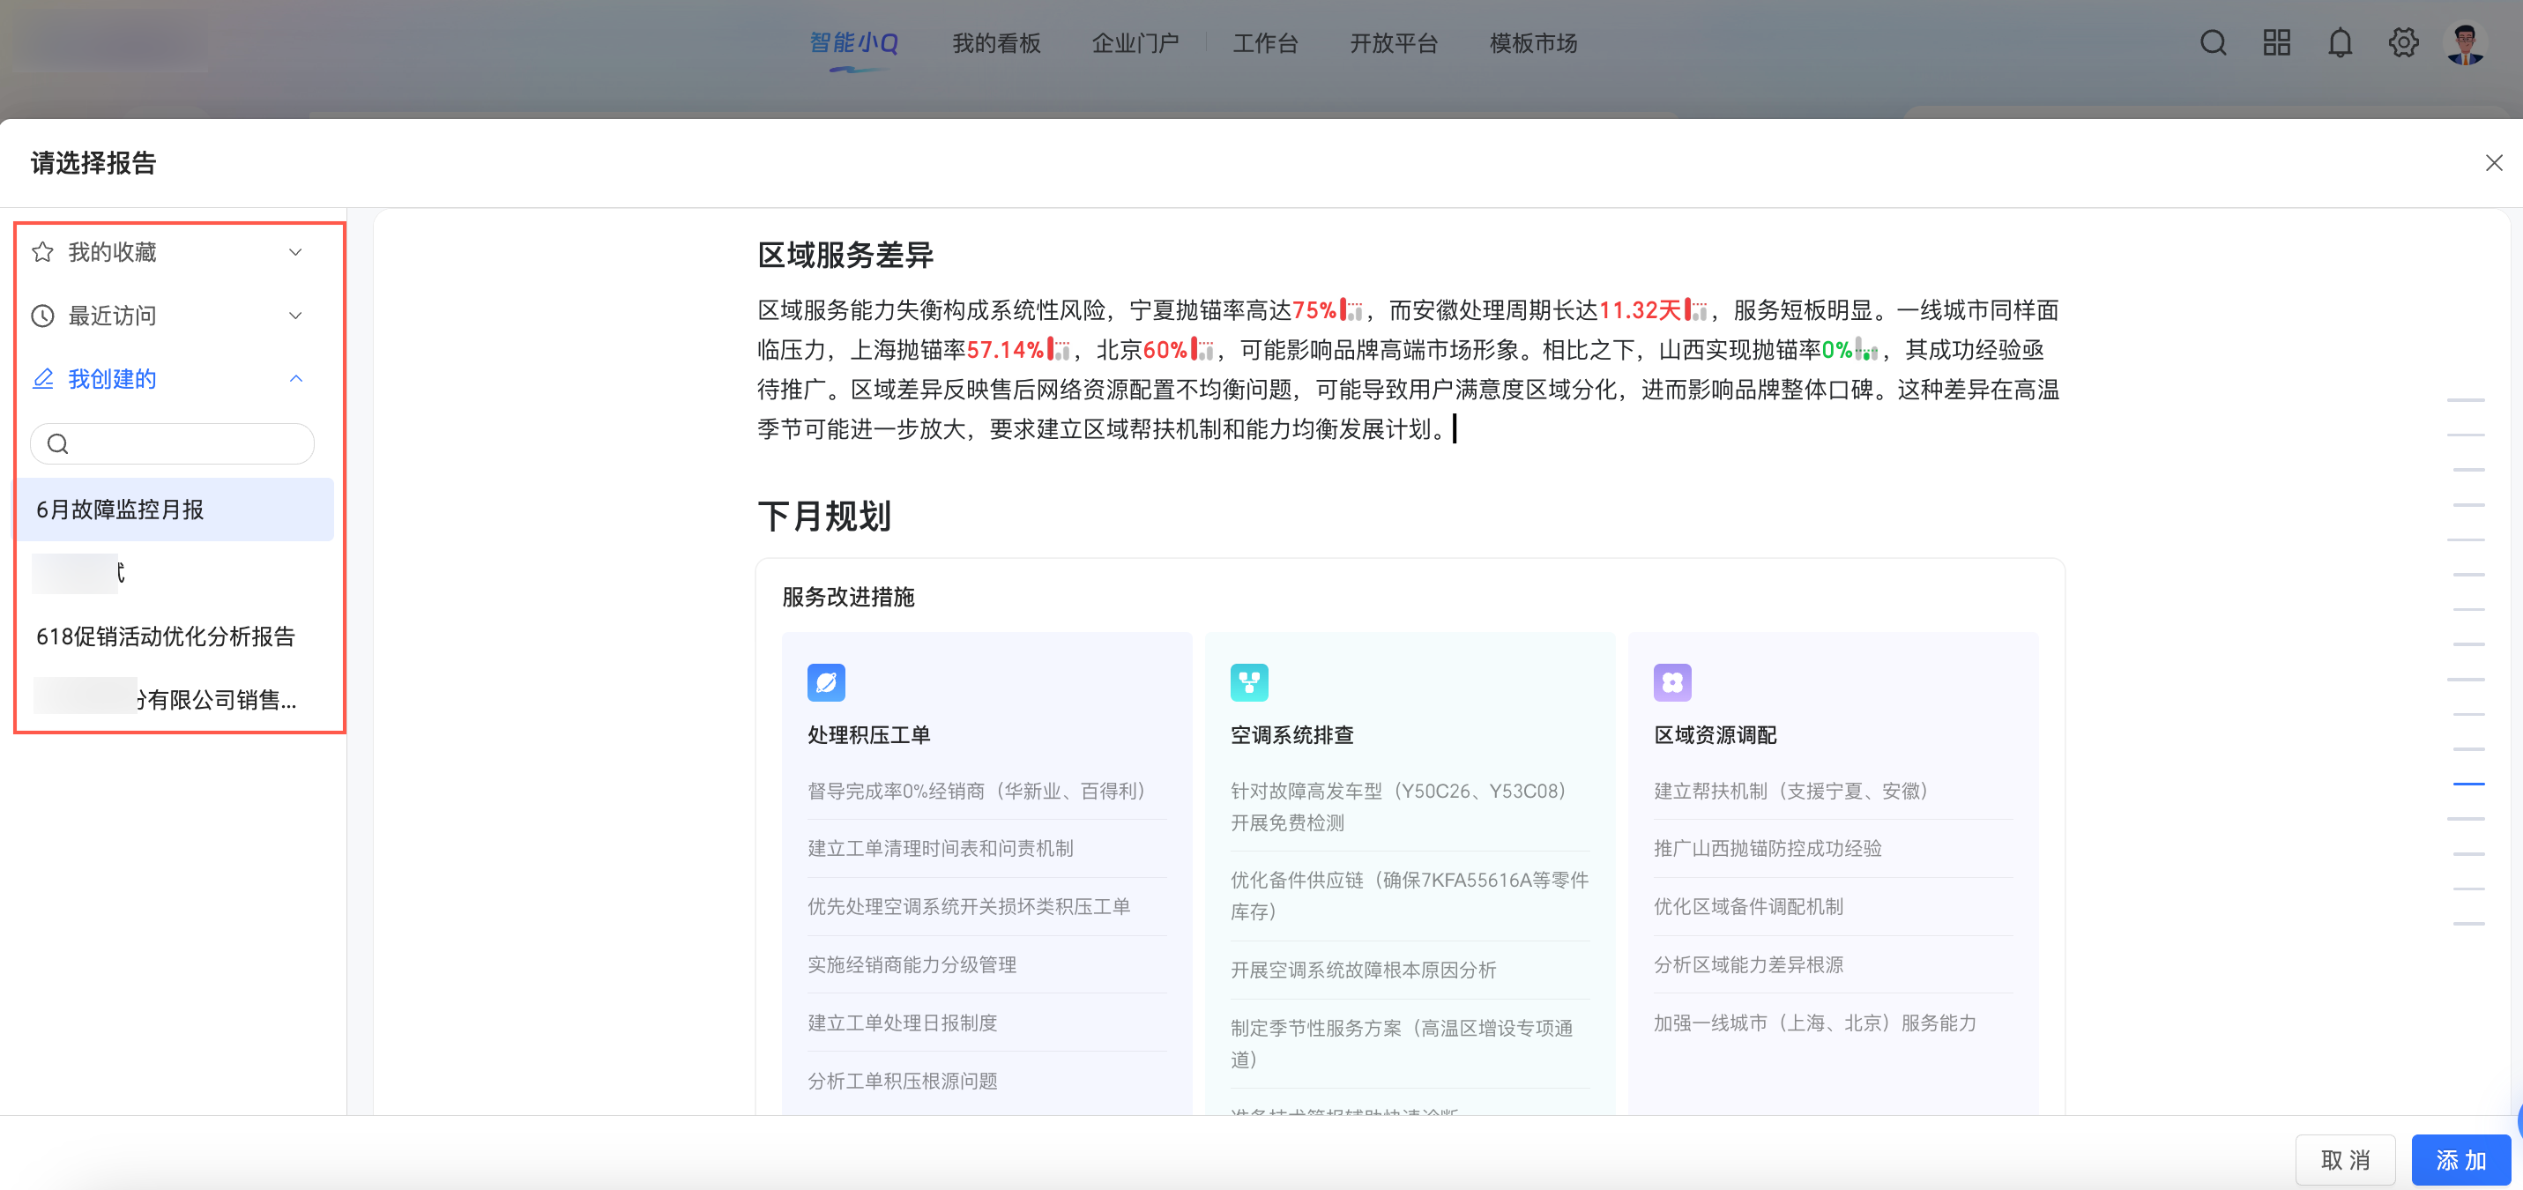Click the 取消 button

[2345, 1160]
